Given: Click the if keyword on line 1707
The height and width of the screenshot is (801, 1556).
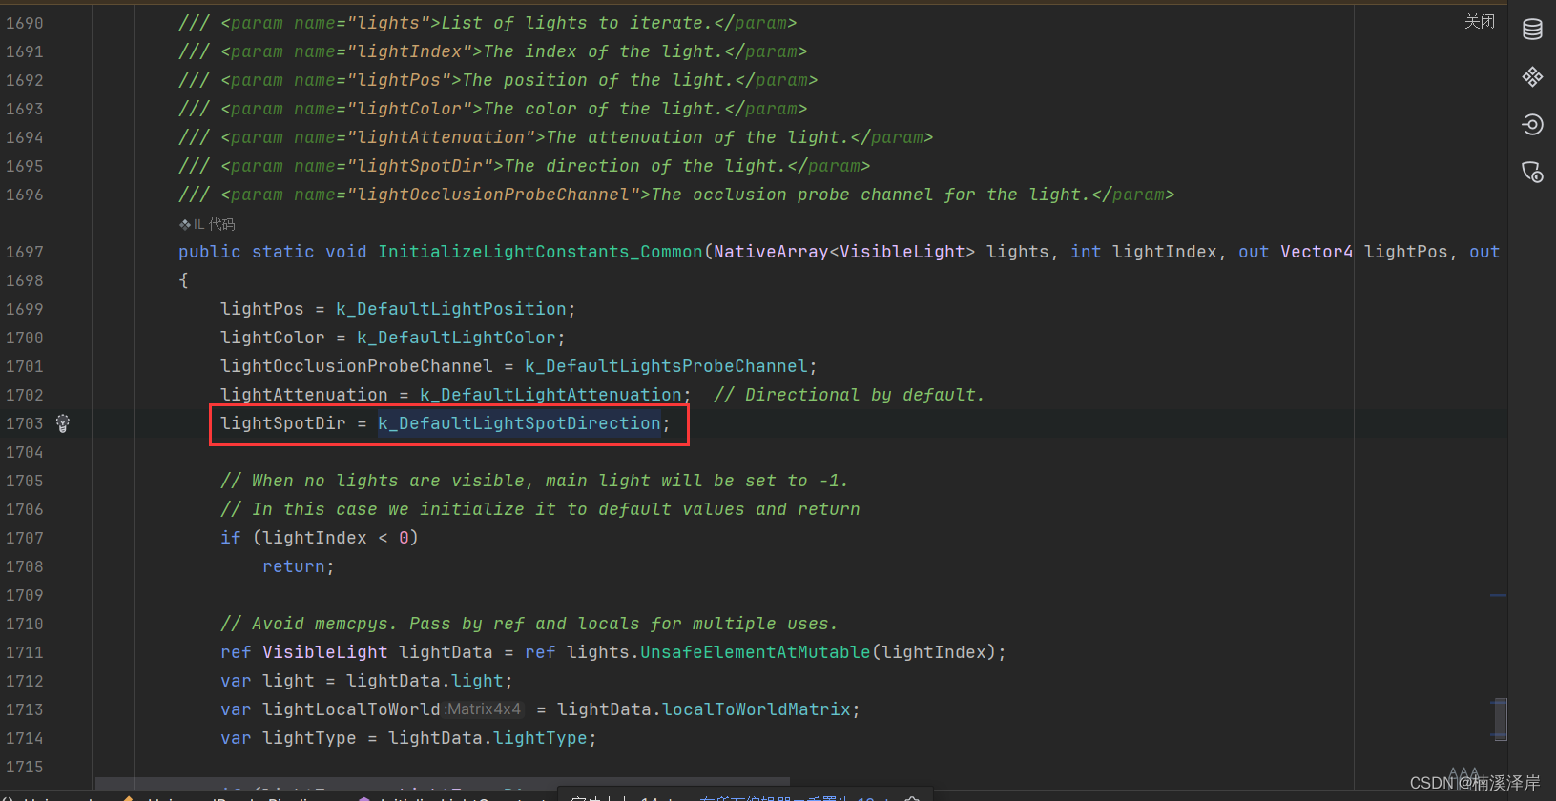Looking at the screenshot, I should [231, 538].
